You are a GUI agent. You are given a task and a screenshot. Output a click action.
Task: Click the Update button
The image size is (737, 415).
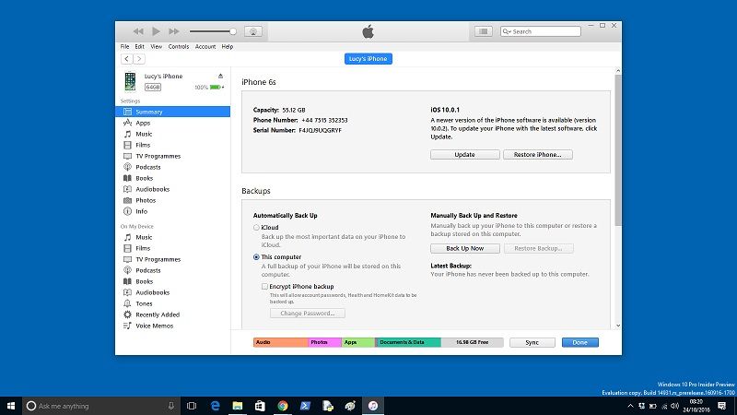tap(465, 154)
